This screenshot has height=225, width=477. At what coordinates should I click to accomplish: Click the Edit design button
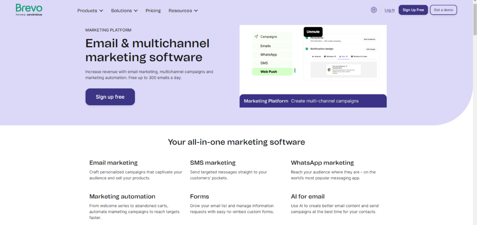(371, 49)
